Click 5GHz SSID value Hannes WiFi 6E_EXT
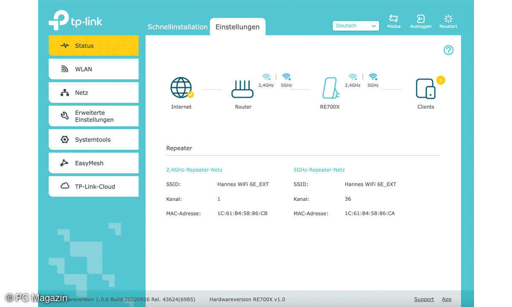512x307 pixels. (x=370, y=184)
